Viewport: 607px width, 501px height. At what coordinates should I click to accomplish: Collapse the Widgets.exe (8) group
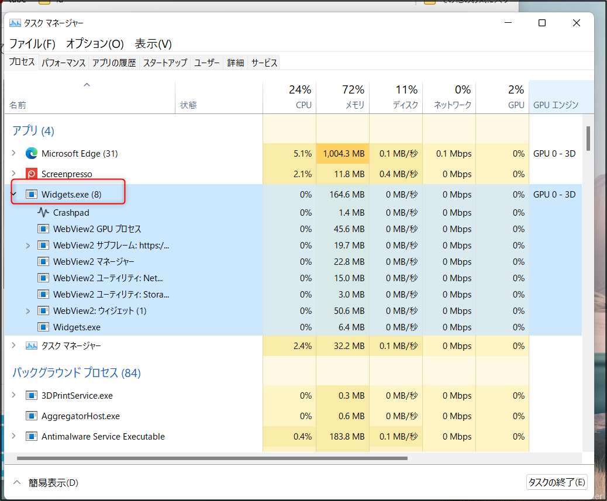[x=14, y=194]
